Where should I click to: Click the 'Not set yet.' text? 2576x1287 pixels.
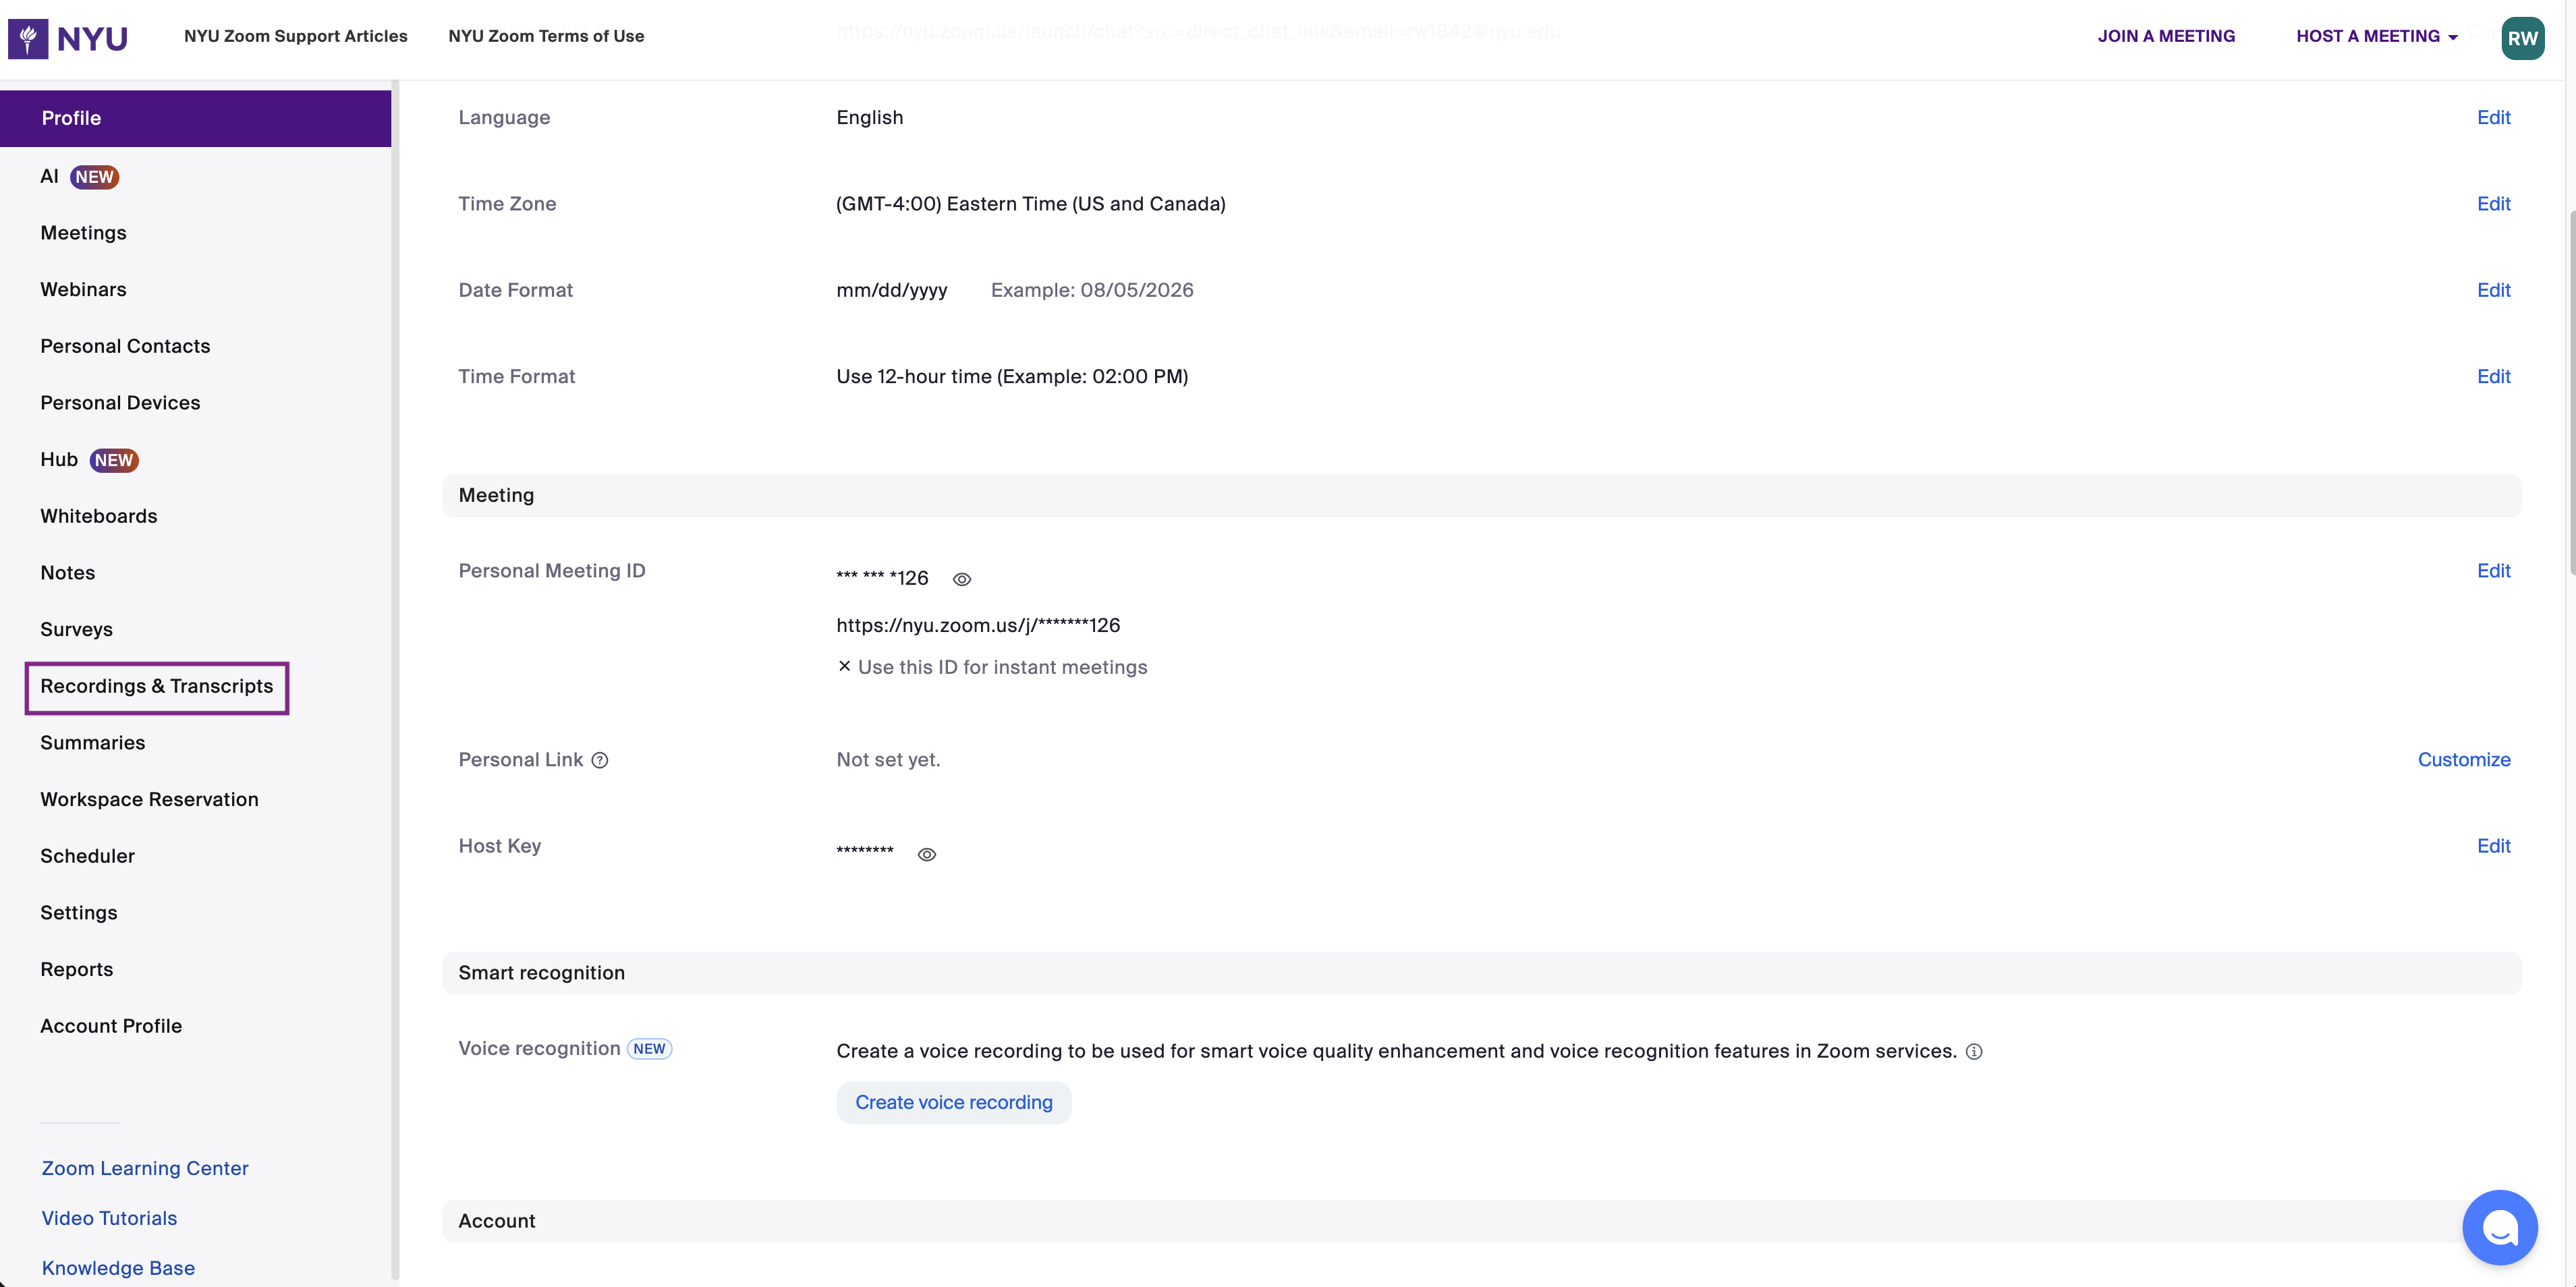pyautogui.click(x=888, y=760)
